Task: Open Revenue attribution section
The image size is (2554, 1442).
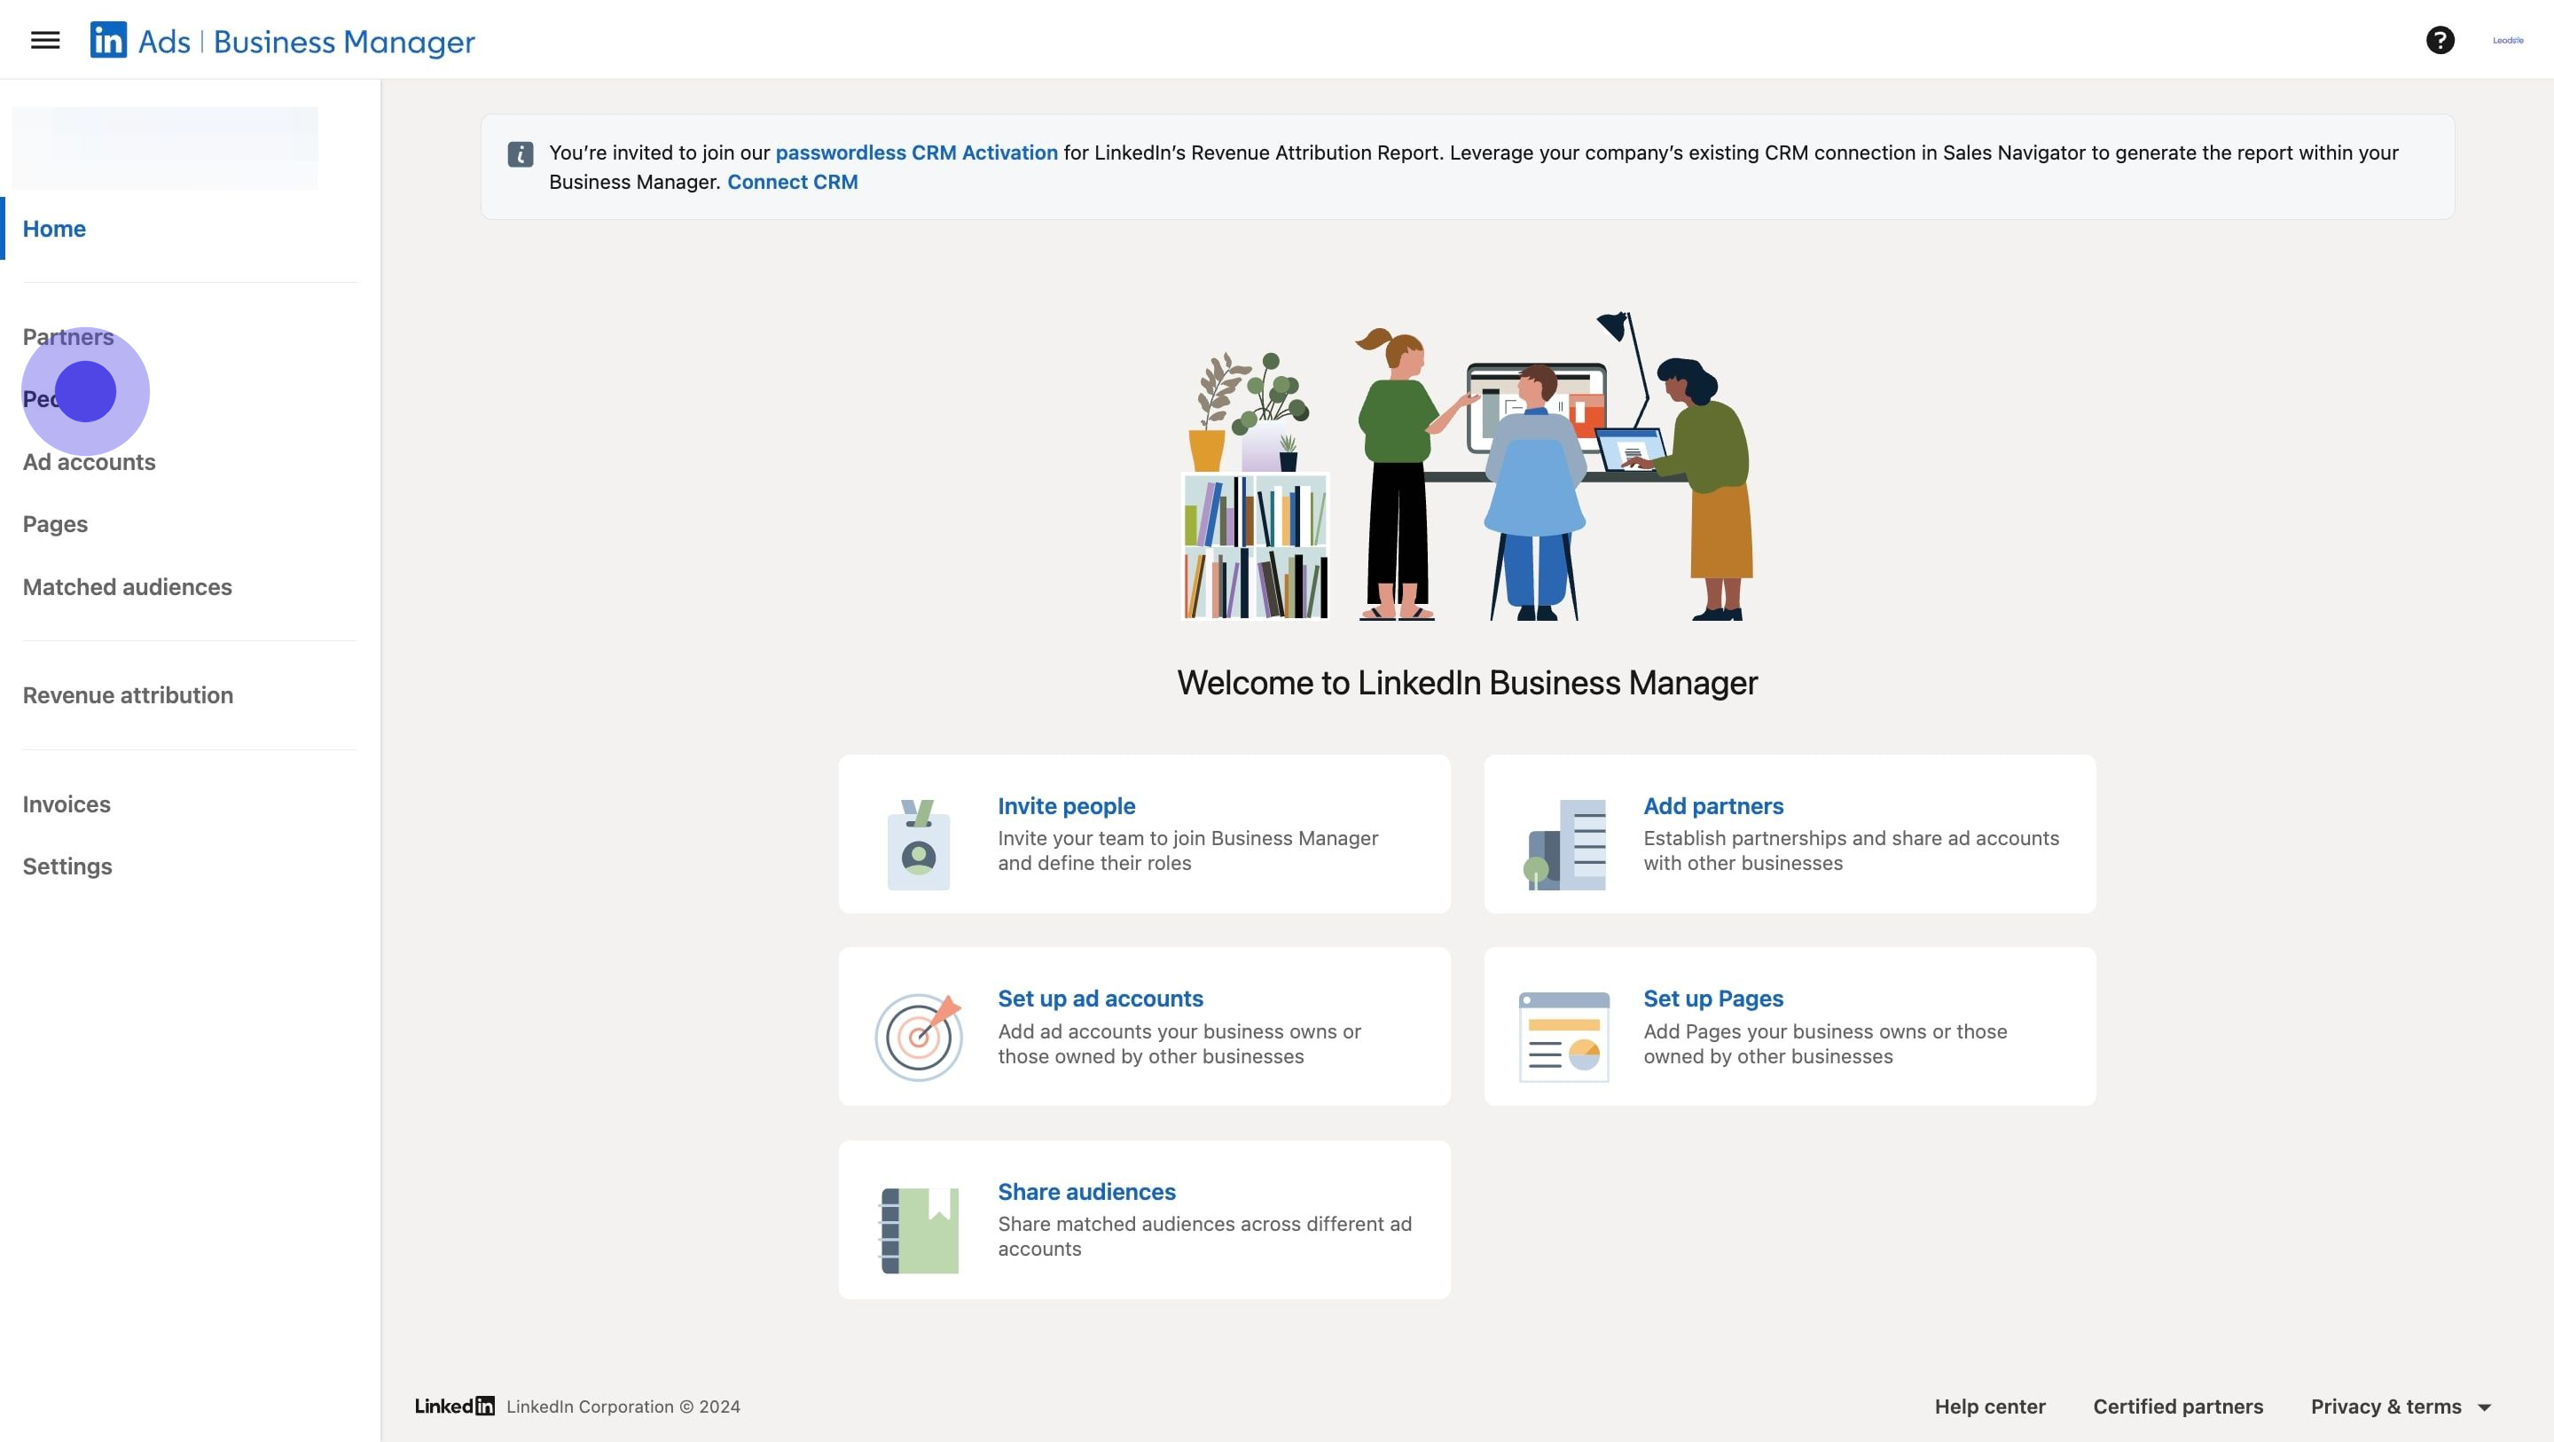Action: 128,694
